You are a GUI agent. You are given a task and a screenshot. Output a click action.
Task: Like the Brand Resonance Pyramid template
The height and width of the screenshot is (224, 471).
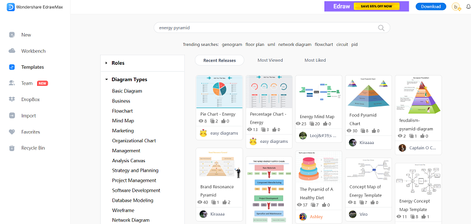224,202
